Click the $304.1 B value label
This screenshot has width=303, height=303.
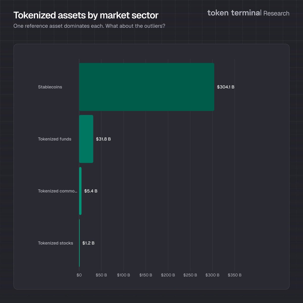tap(225, 87)
